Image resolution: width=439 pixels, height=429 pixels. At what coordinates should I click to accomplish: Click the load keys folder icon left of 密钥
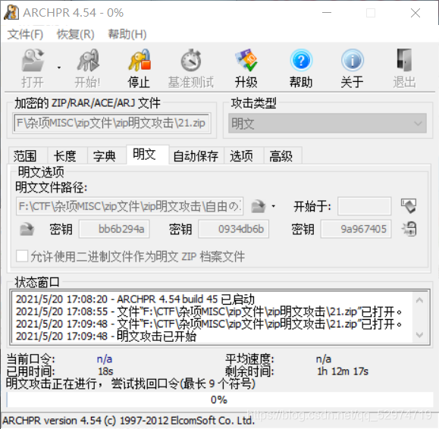27,229
